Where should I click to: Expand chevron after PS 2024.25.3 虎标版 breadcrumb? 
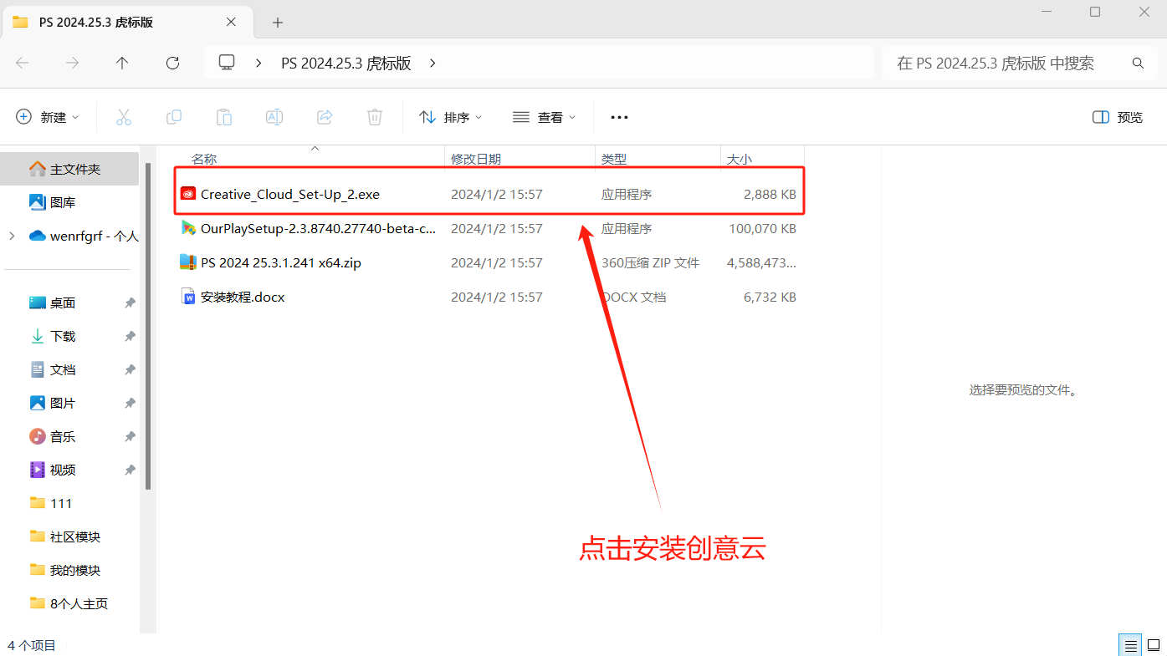[x=433, y=63]
